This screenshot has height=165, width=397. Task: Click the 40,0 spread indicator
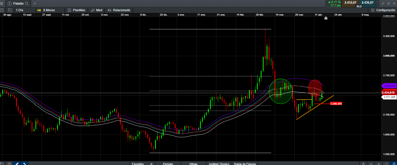pyautogui.click(x=359, y=6)
